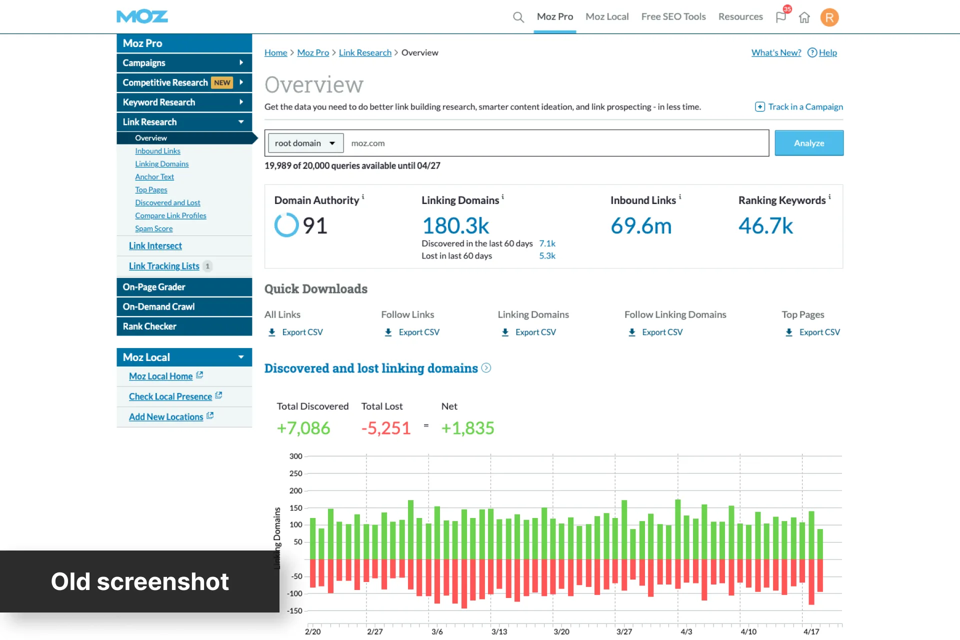Open On-Demand Crawl sidebar item
Viewport: 960px width, 640px height.
[x=184, y=306]
